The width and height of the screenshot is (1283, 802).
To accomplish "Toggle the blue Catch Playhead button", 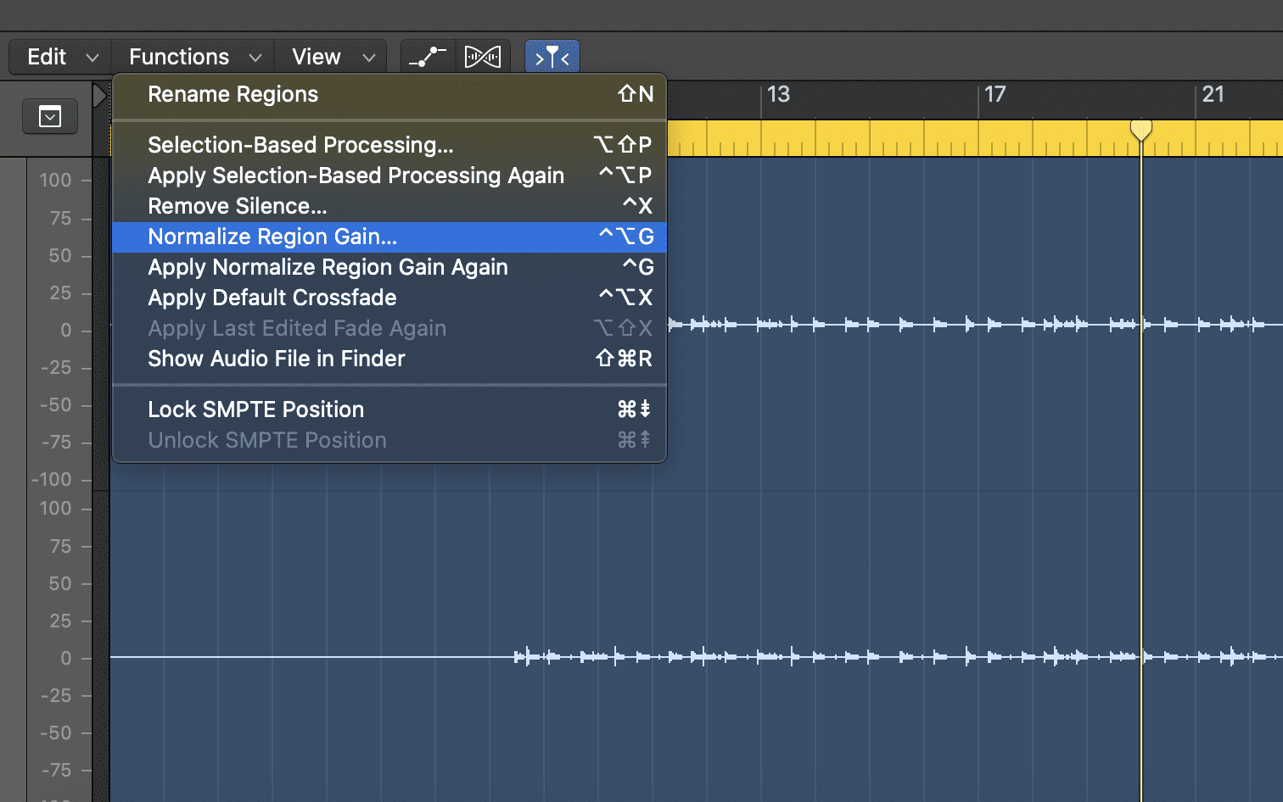I will 552,57.
